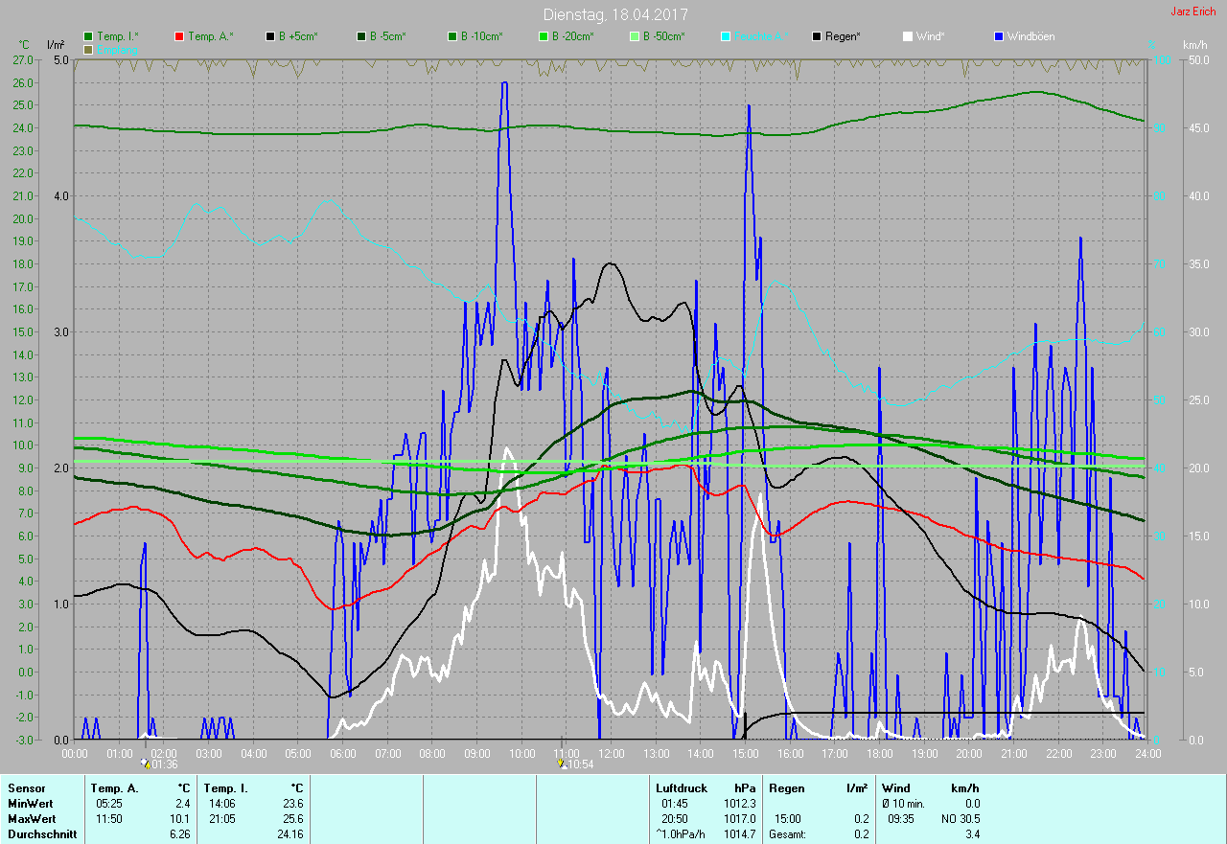1227x844 pixels.
Task: Click the black B +5cm legend square
Action: (x=270, y=36)
